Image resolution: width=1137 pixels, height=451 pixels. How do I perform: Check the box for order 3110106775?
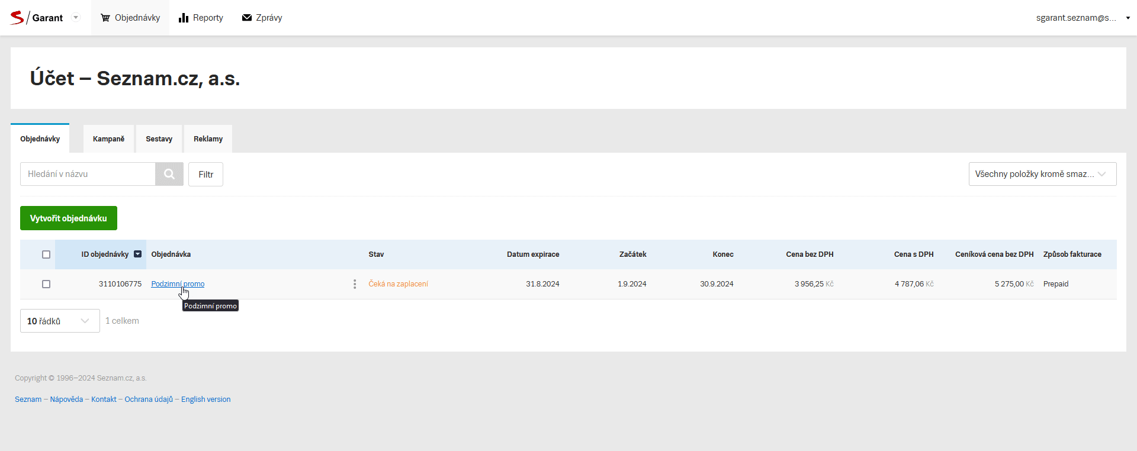tap(46, 284)
